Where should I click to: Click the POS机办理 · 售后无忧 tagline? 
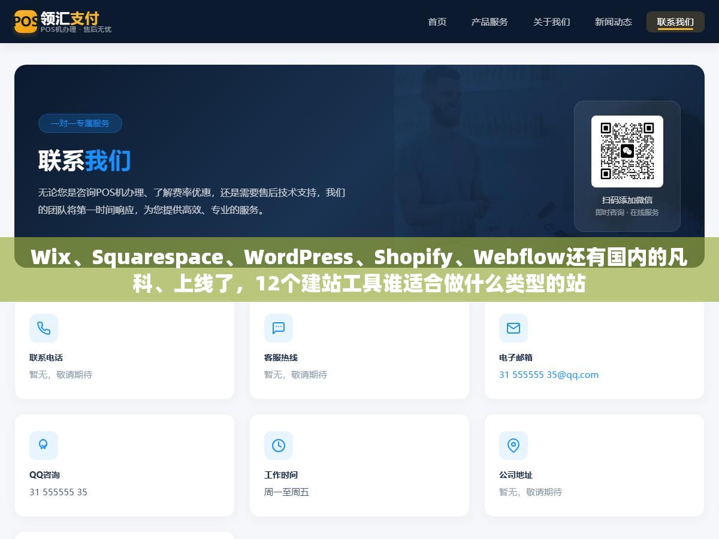click(76, 29)
